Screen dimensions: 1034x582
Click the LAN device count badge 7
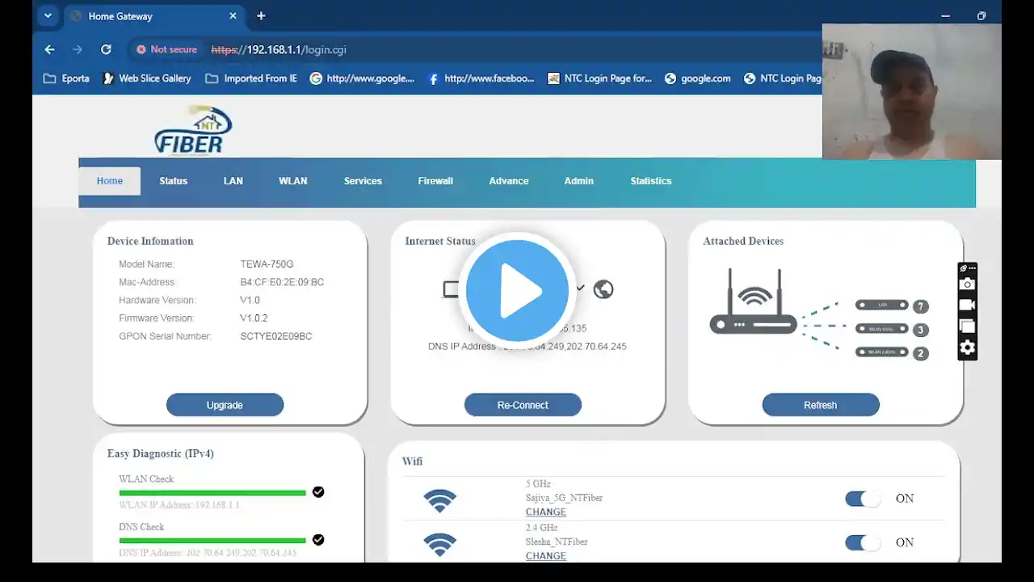[x=921, y=306]
